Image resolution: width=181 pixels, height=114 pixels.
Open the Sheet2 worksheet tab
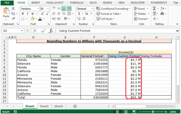tap(44, 106)
